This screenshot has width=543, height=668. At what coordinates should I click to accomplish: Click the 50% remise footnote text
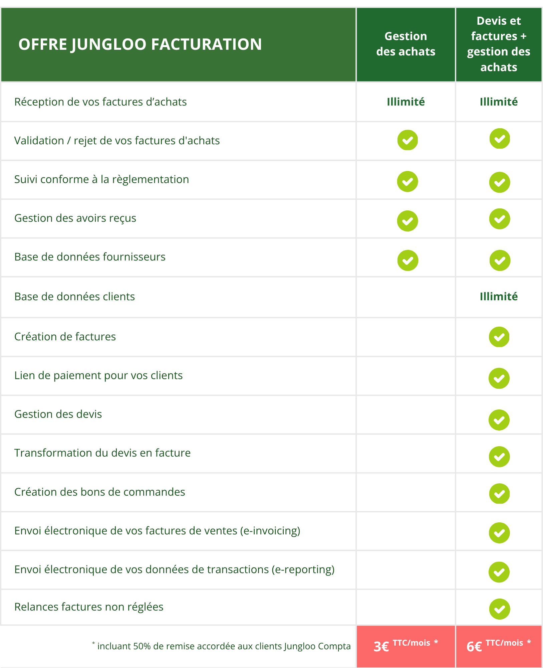[x=222, y=646]
